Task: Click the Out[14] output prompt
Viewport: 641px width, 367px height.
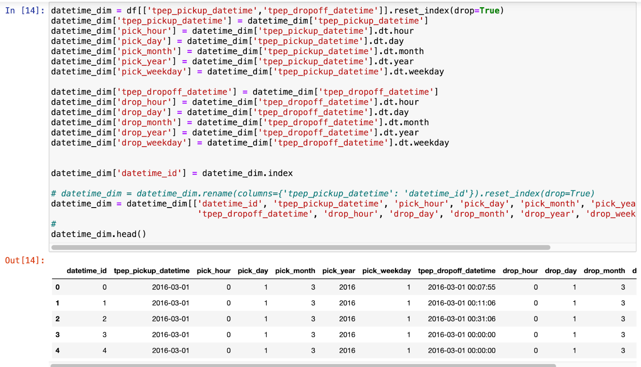Action: pyautogui.click(x=25, y=260)
